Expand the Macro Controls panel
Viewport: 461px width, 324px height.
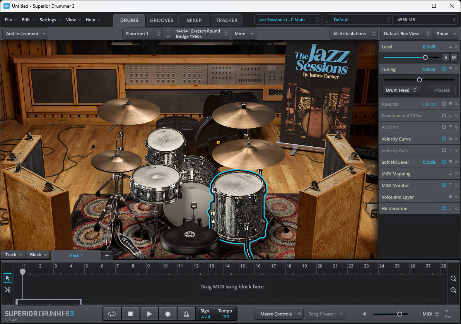click(279, 314)
